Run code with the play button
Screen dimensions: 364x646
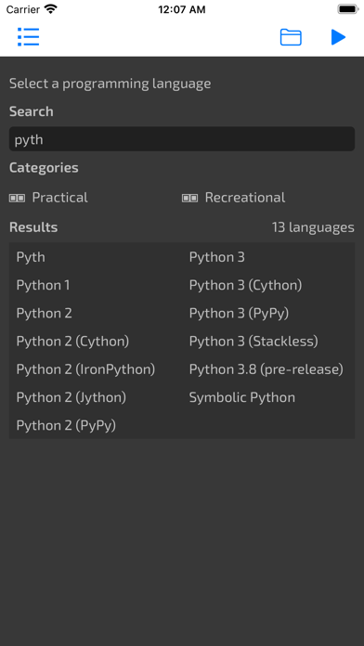tap(338, 37)
